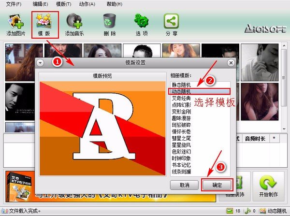Open the 文件(F) menu
This screenshot has width=290, height=216.
pos(14,4)
